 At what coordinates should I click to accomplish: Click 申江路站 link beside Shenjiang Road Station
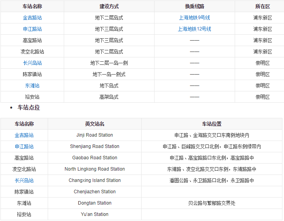[x=24, y=146]
